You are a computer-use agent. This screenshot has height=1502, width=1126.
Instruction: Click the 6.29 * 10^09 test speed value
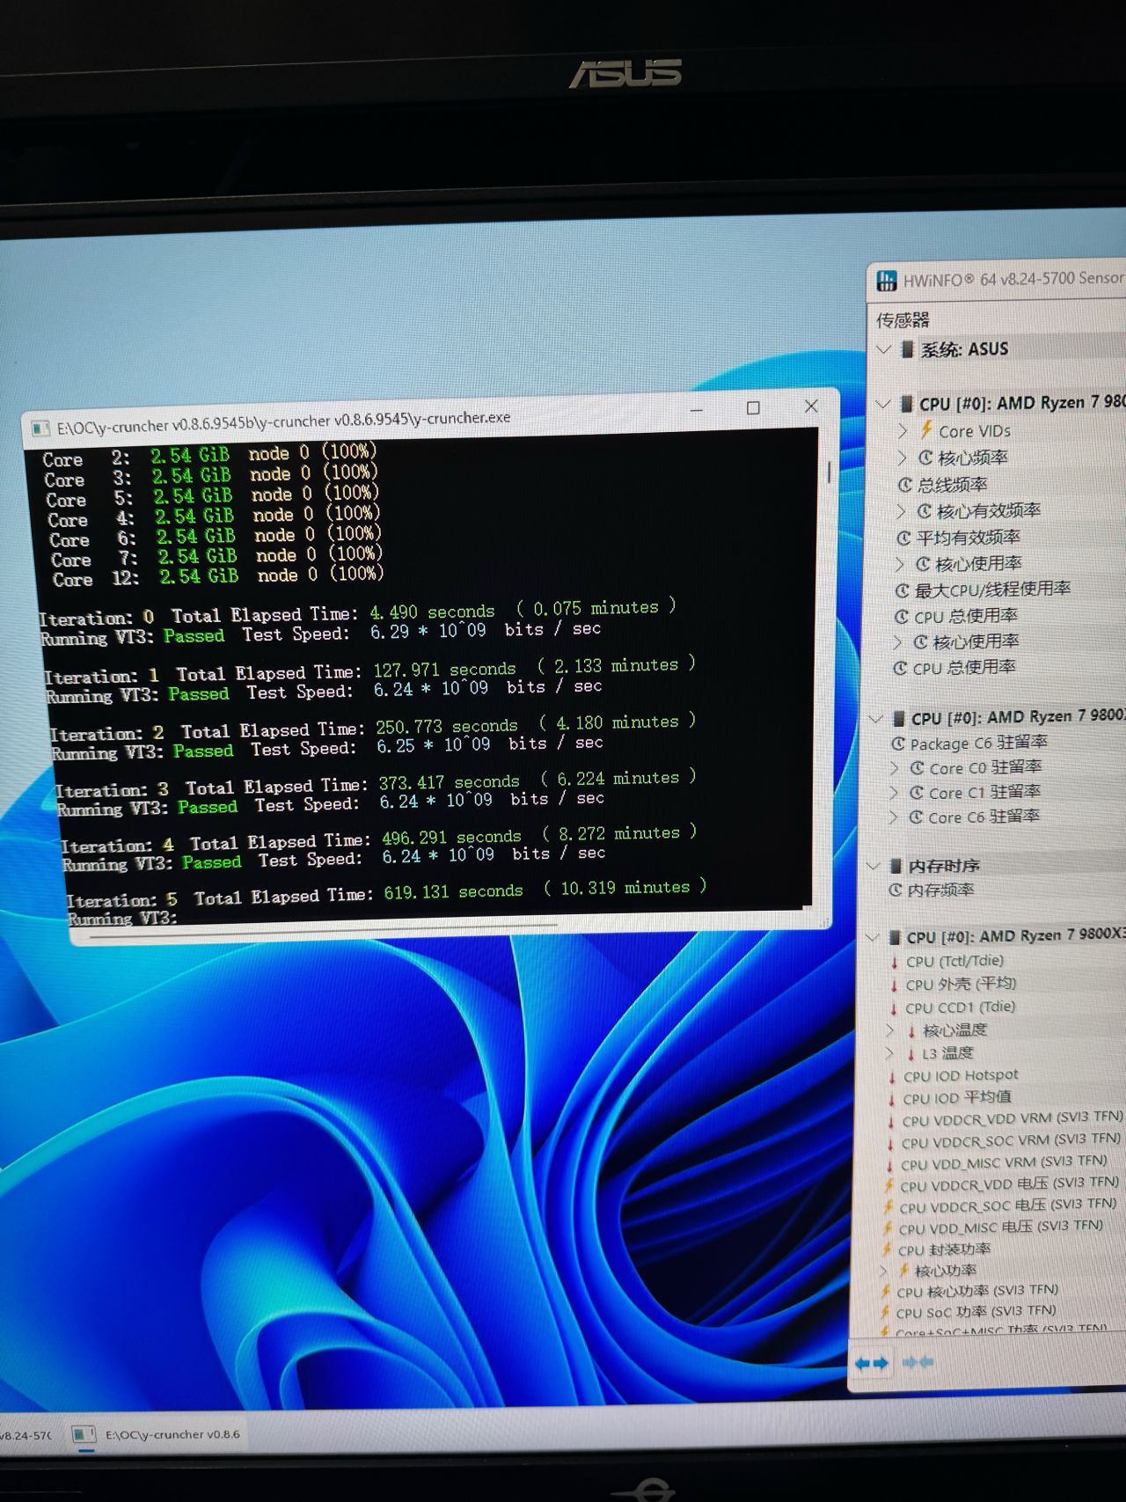pos(428,631)
